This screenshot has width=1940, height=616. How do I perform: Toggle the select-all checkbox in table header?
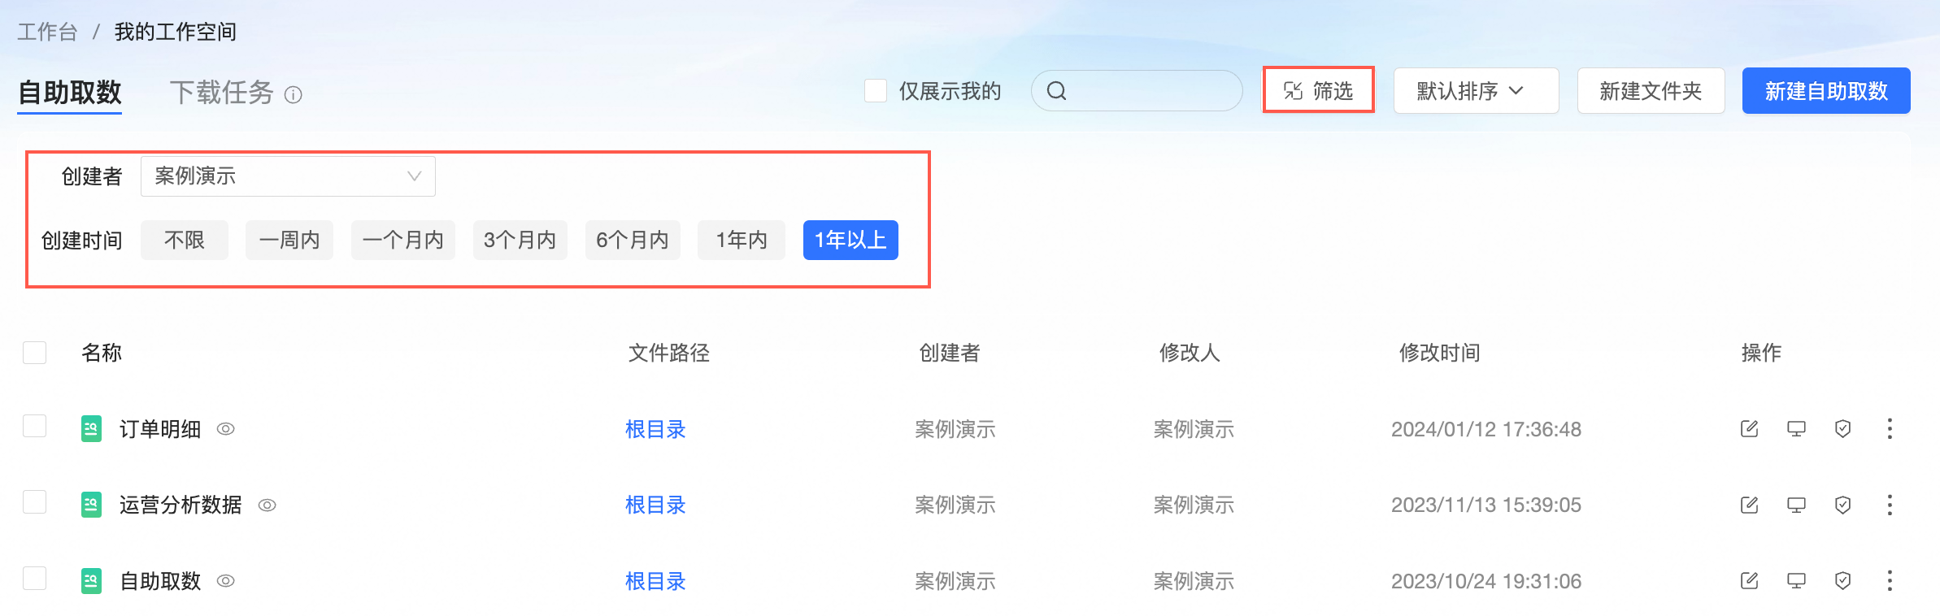[35, 353]
